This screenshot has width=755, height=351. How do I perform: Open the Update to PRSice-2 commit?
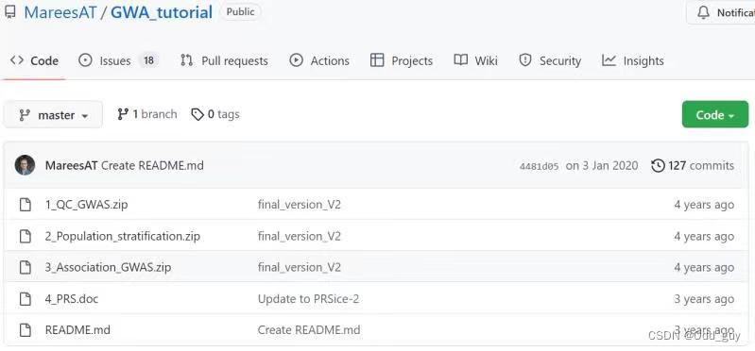coord(309,299)
